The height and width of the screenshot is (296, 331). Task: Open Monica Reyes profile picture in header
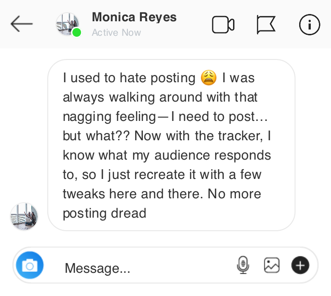pos(67,23)
